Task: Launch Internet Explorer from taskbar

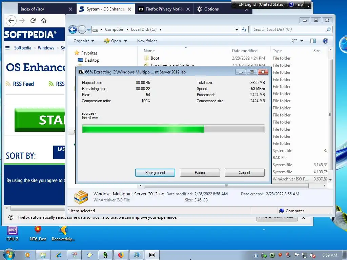Action: pyautogui.click(x=59, y=255)
